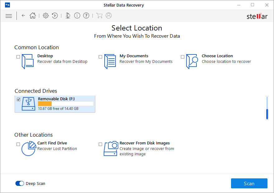Click 'Recover From Disk Images' title text
The height and width of the screenshot is (193, 274).
point(144,143)
